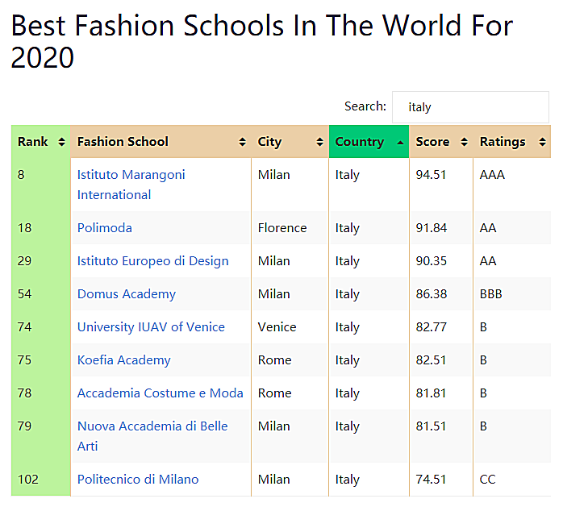Sort by Score arrow icon
This screenshot has height=507, width=563.
465,142
